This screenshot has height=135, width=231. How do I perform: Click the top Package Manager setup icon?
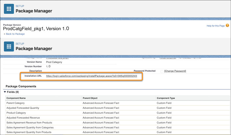click(9, 9)
